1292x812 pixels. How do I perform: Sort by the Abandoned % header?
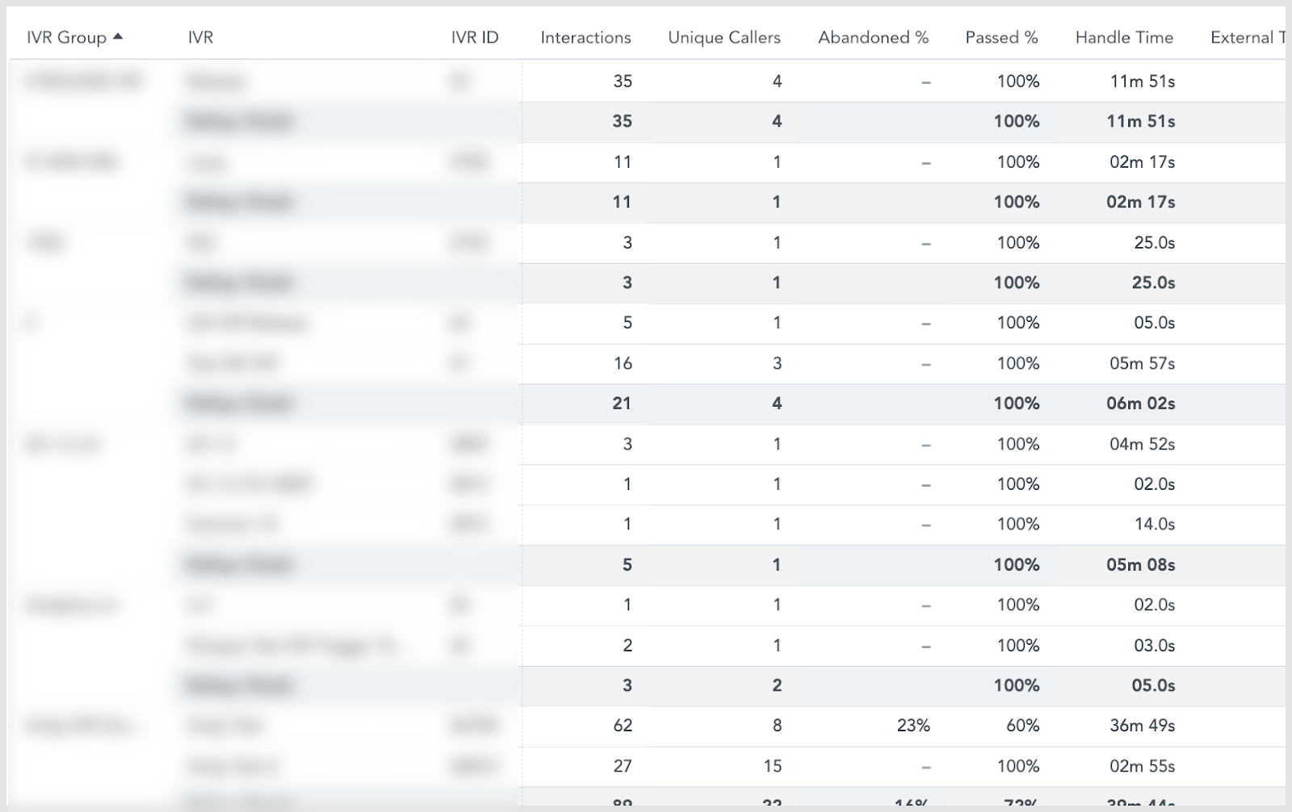[873, 38]
